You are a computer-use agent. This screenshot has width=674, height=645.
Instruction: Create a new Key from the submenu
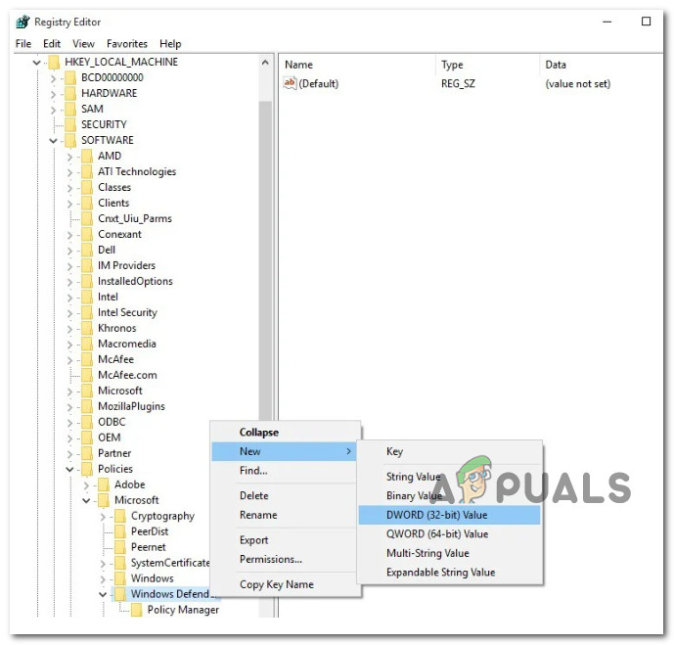tap(449, 451)
